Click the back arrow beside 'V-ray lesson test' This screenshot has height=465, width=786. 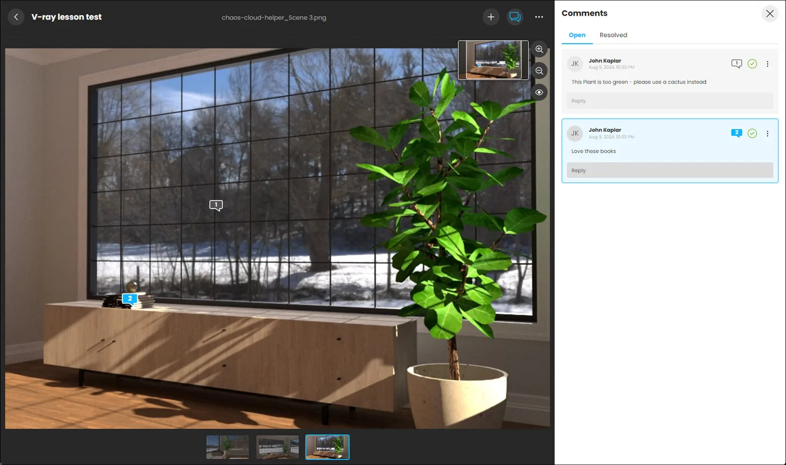16,17
